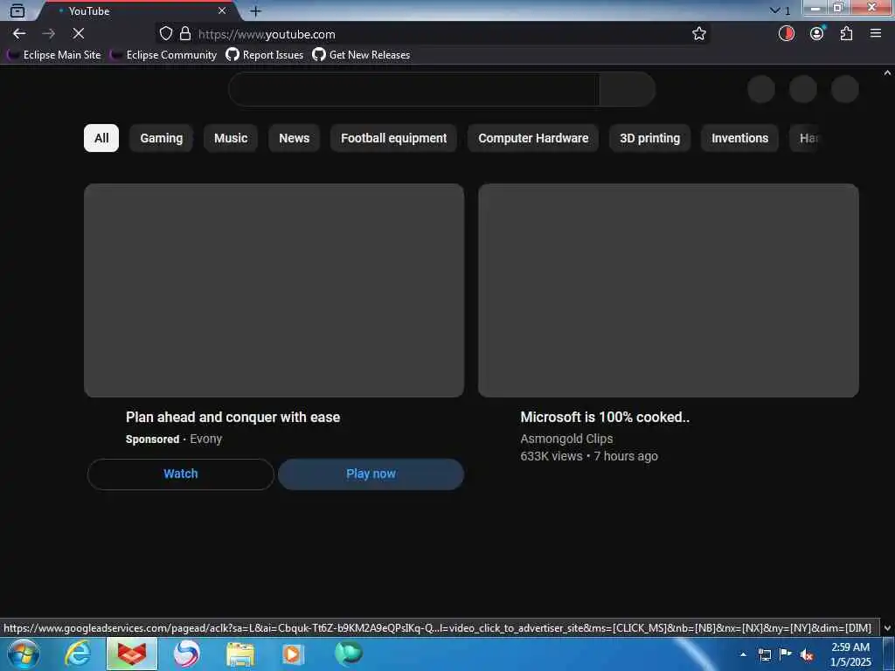This screenshot has height=671, width=895.
Task: Open the media player taskbar icon
Action: tap(293, 654)
